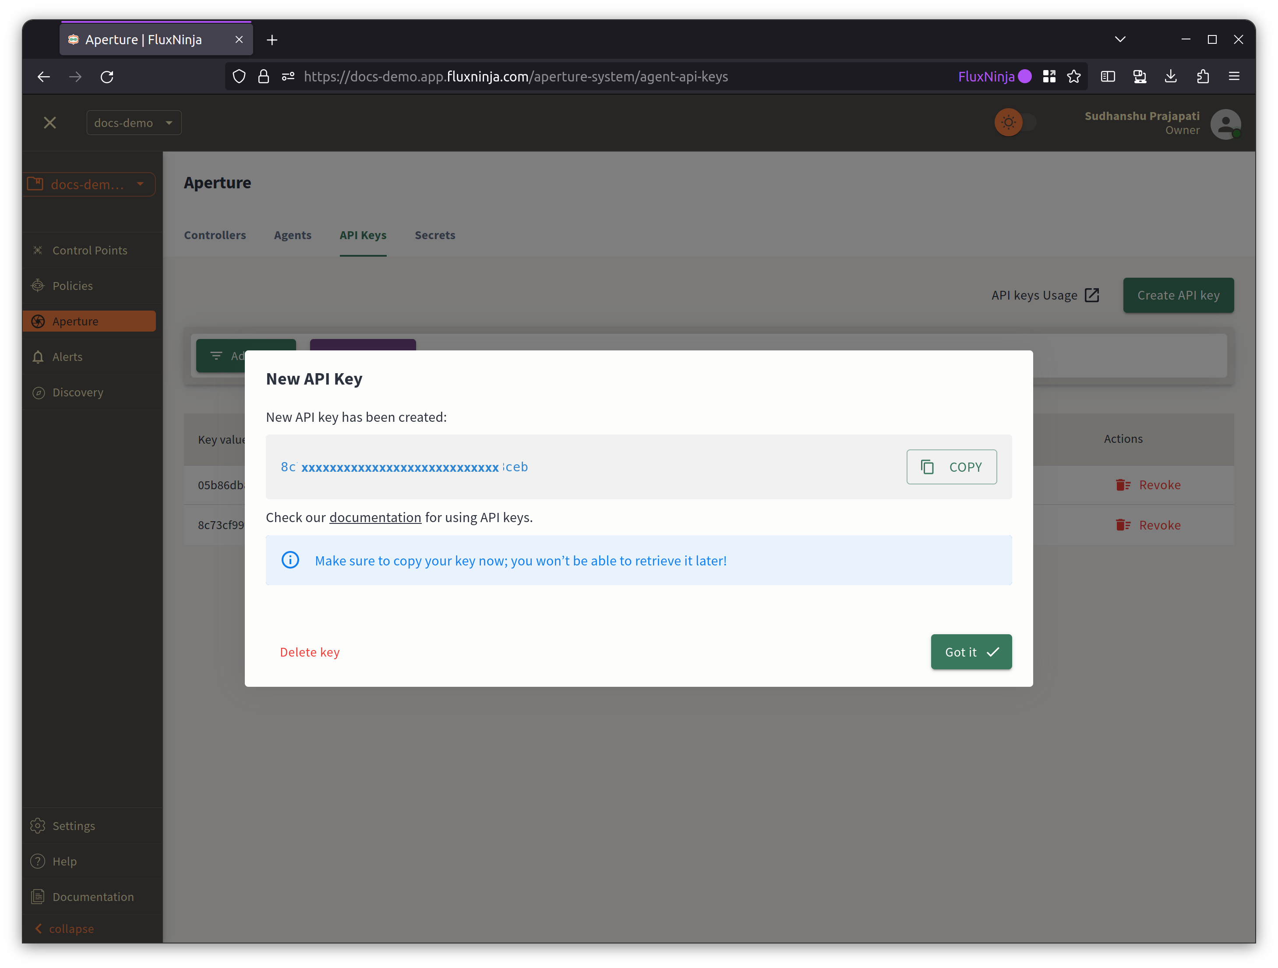
Task: Click the FluxNinja container label
Action: tap(994, 76)
